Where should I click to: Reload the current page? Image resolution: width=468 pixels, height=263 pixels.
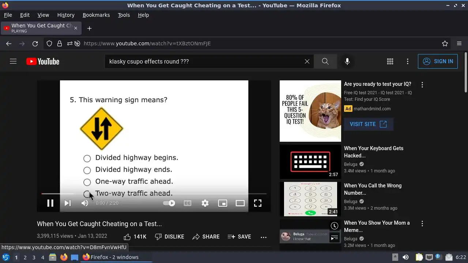(x=35, y=43)
